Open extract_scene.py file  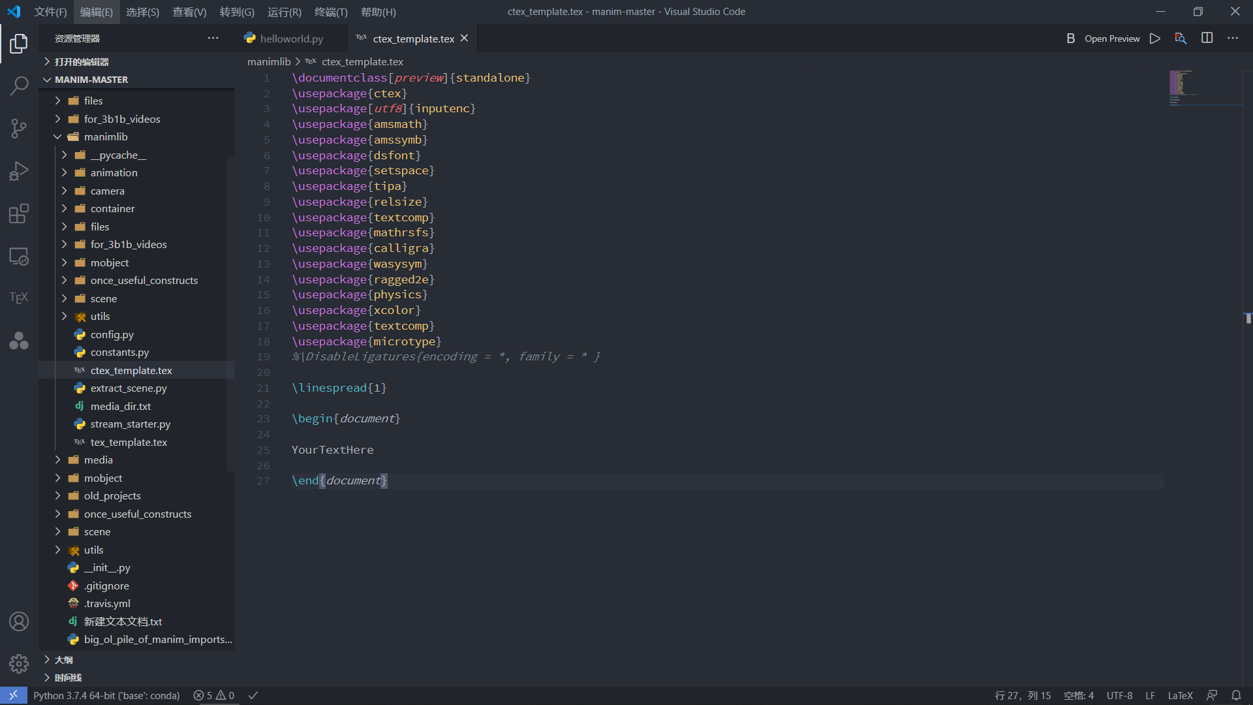137,388
